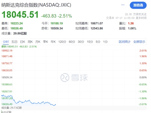Select the 分时 intraday chart tab
Viewport: 151px width, 113px height.
coord(6,42)
